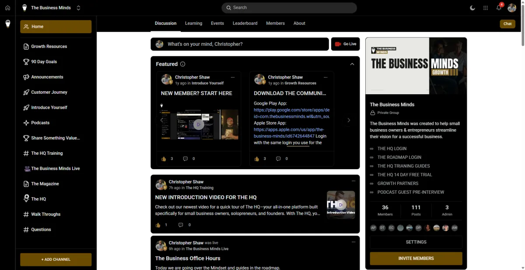This screenshot has width=525, height=270.
Task: Open the Google Play app link
Action: (x=291, y=113)
